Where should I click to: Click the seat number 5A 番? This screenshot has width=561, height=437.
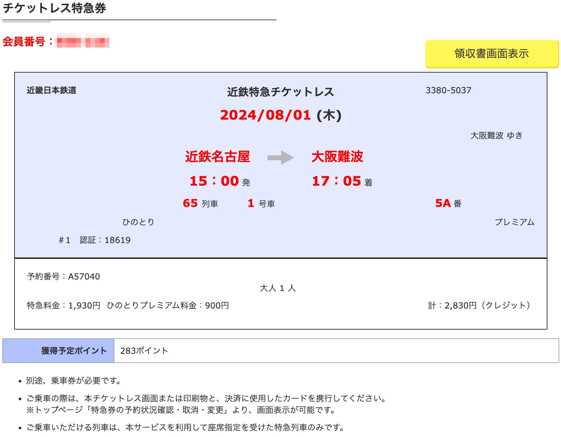coord(448,203)
